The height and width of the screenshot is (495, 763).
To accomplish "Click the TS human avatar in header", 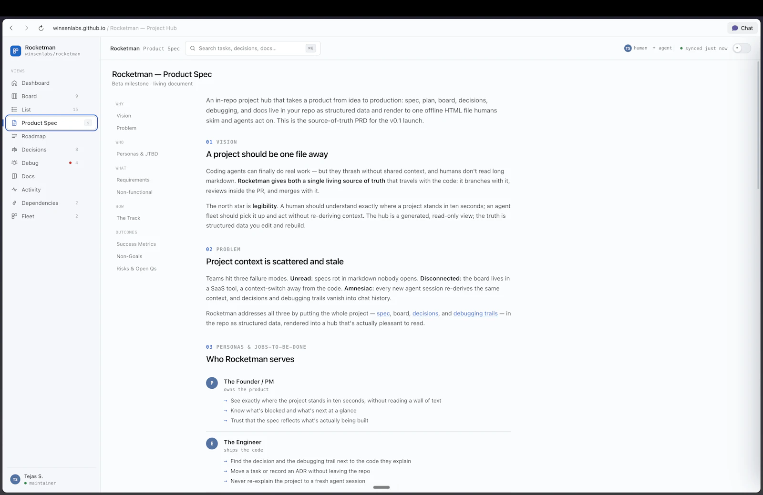I will click(x=628, y=48).
